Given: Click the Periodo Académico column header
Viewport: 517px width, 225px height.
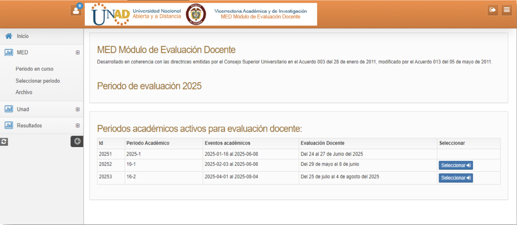Looking at the screenshot, I should (148, 143).
